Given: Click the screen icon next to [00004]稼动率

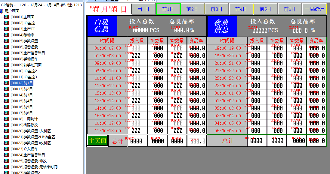Looking at the screenshot, I should (x=7, y=35).
